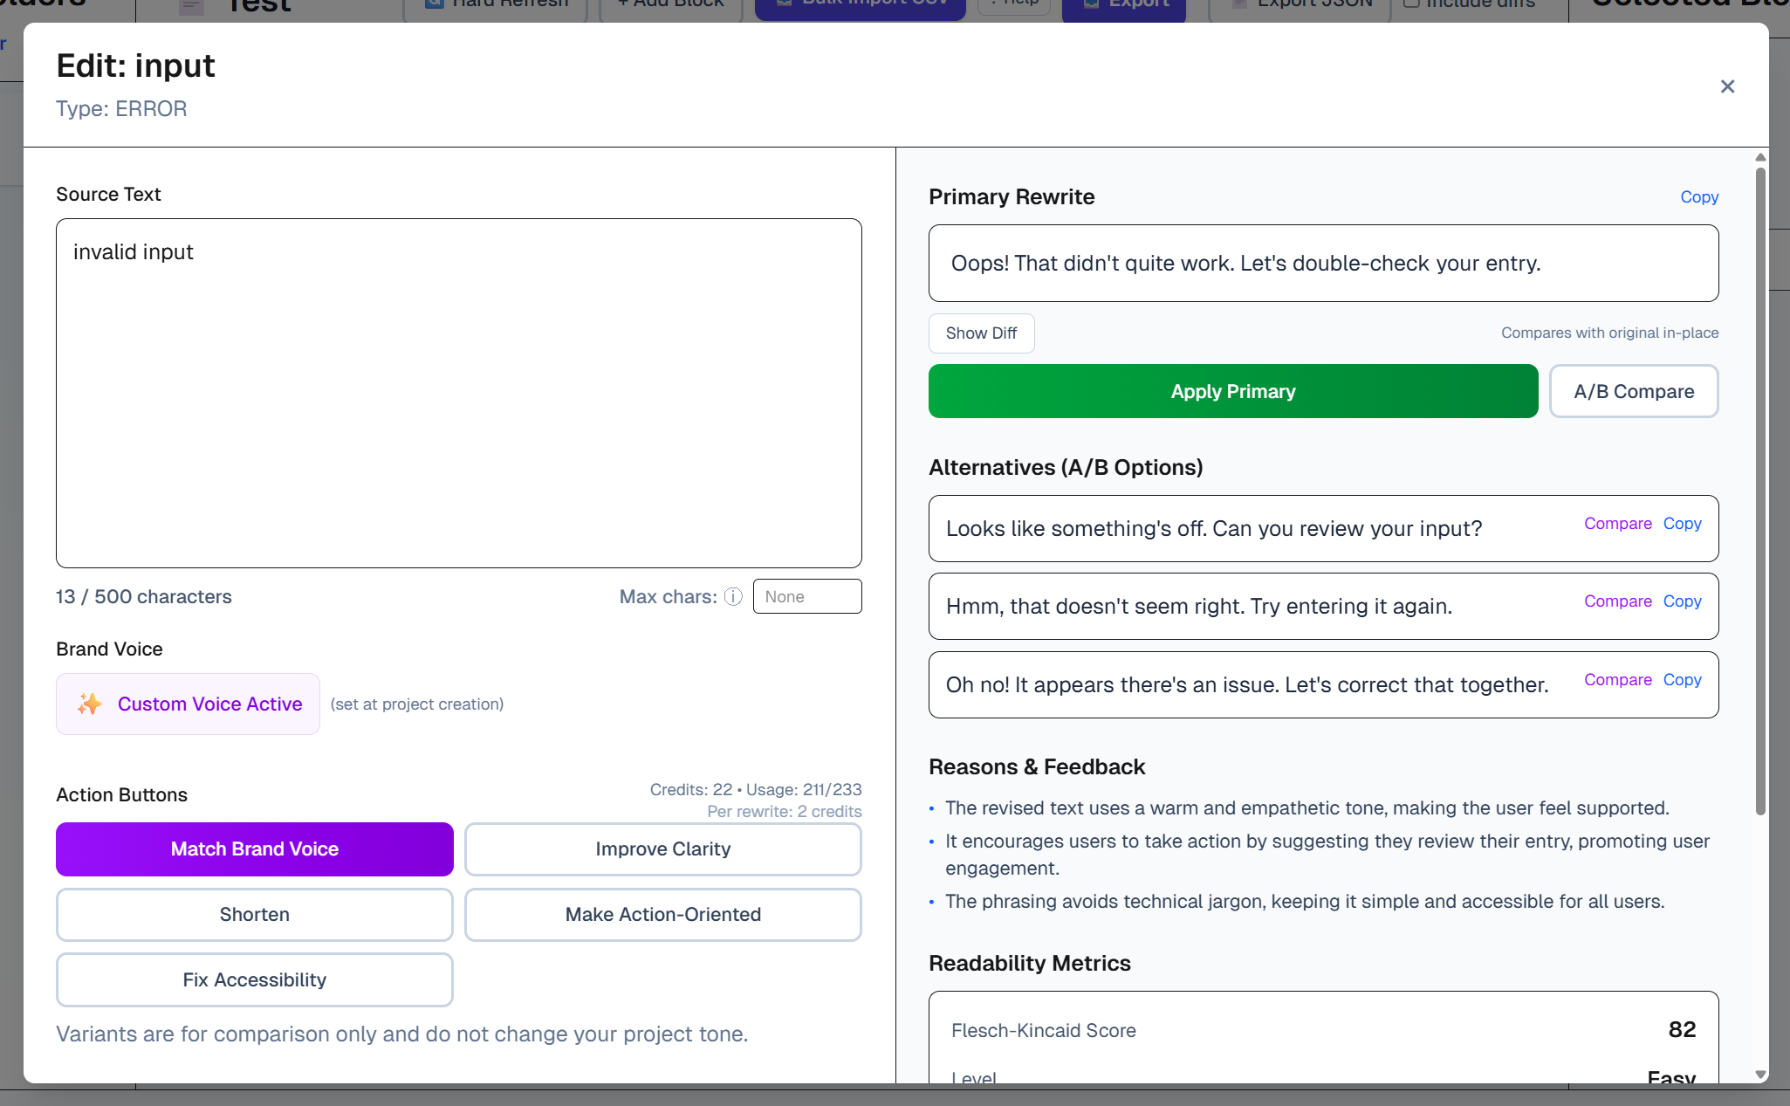Select Fix Accessibility action
This screenshot has width=1790, height=1106.
pos(254,979)
